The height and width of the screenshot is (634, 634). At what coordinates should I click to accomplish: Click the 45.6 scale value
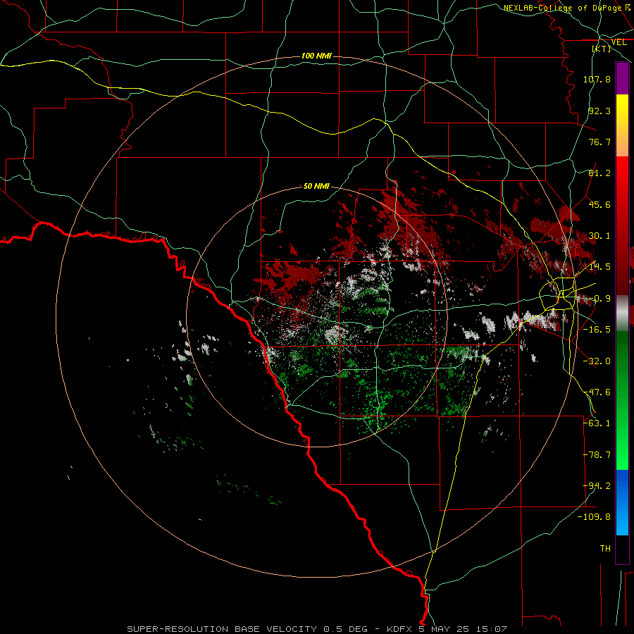[599, 204]
